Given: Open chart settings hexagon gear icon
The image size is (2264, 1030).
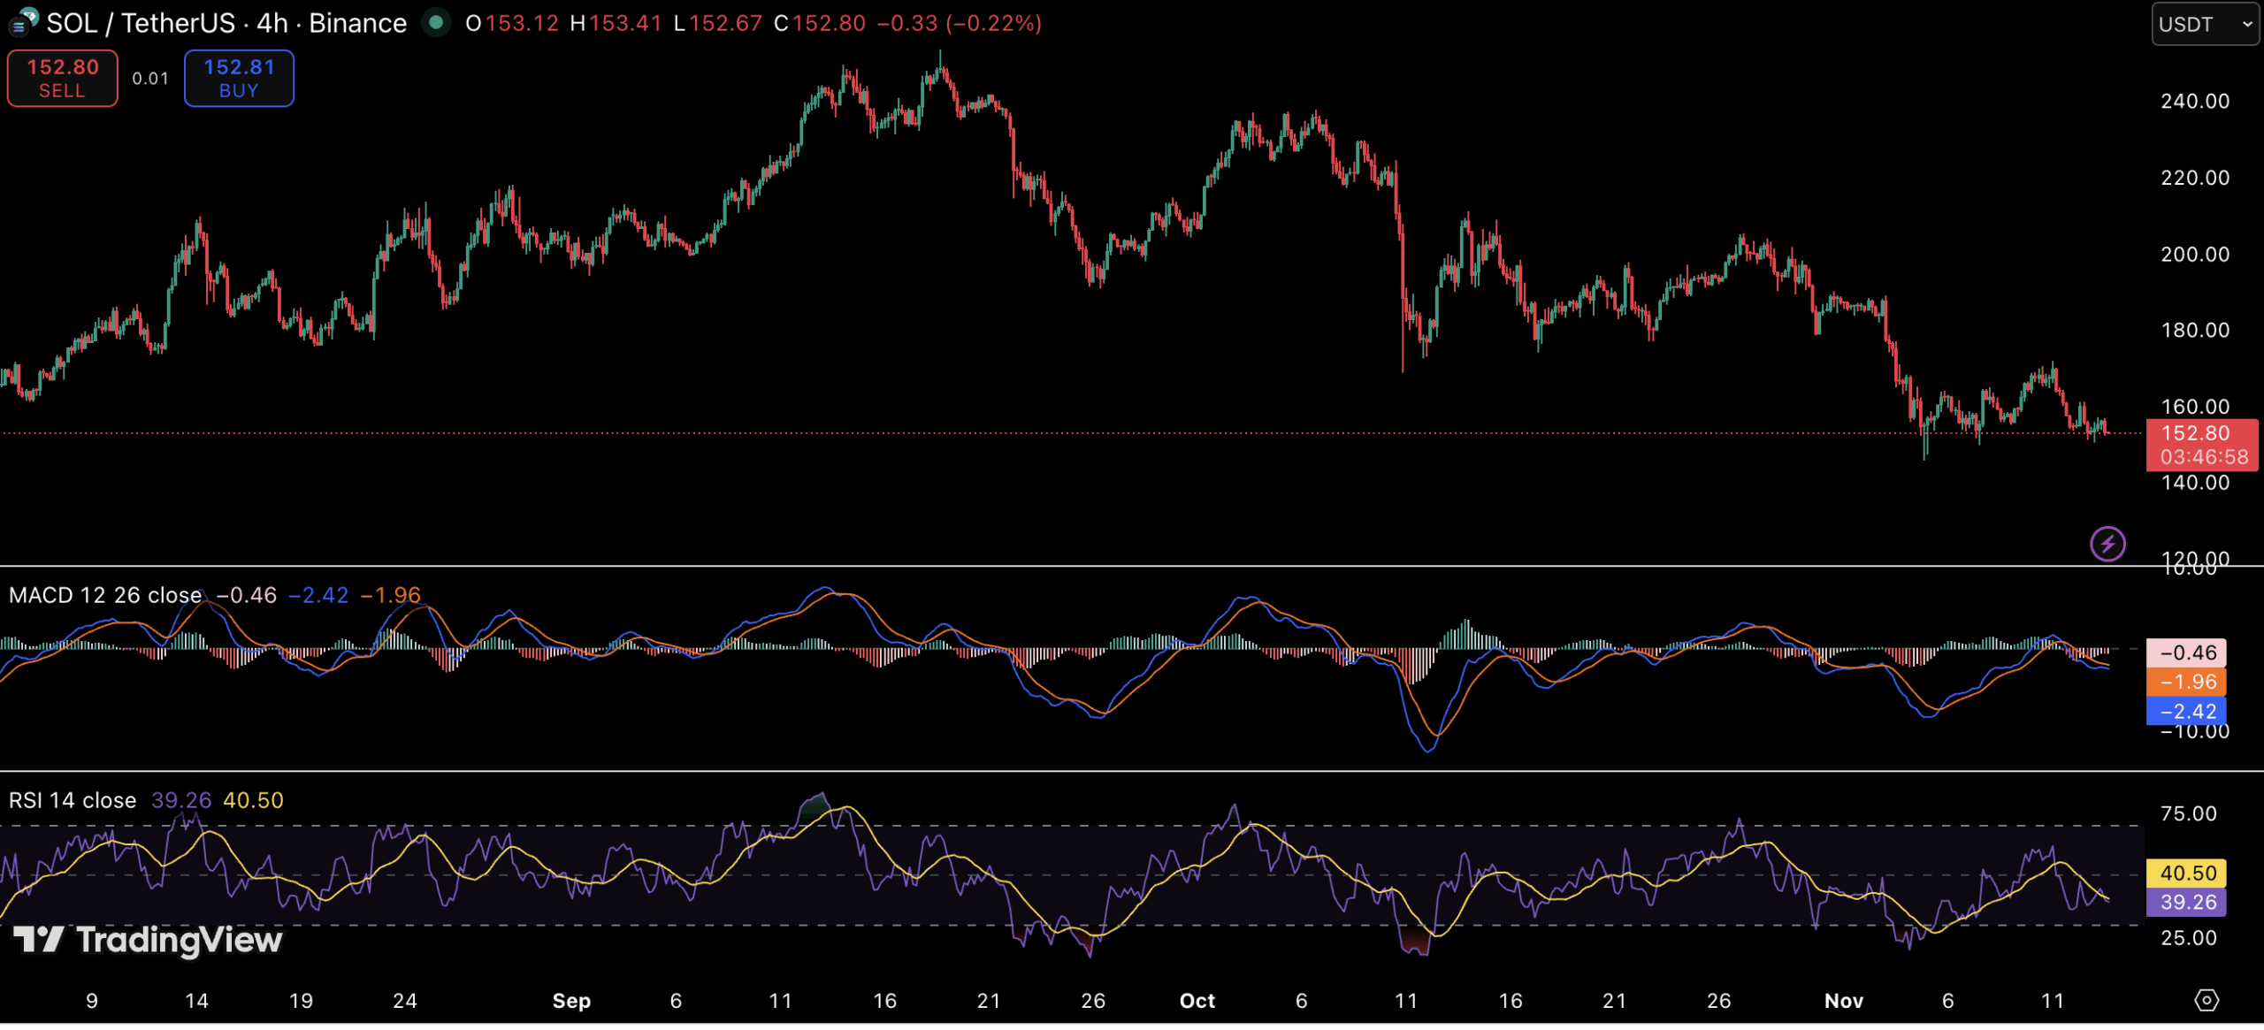Looking at the screenshot, I should coord(2207,1002).
